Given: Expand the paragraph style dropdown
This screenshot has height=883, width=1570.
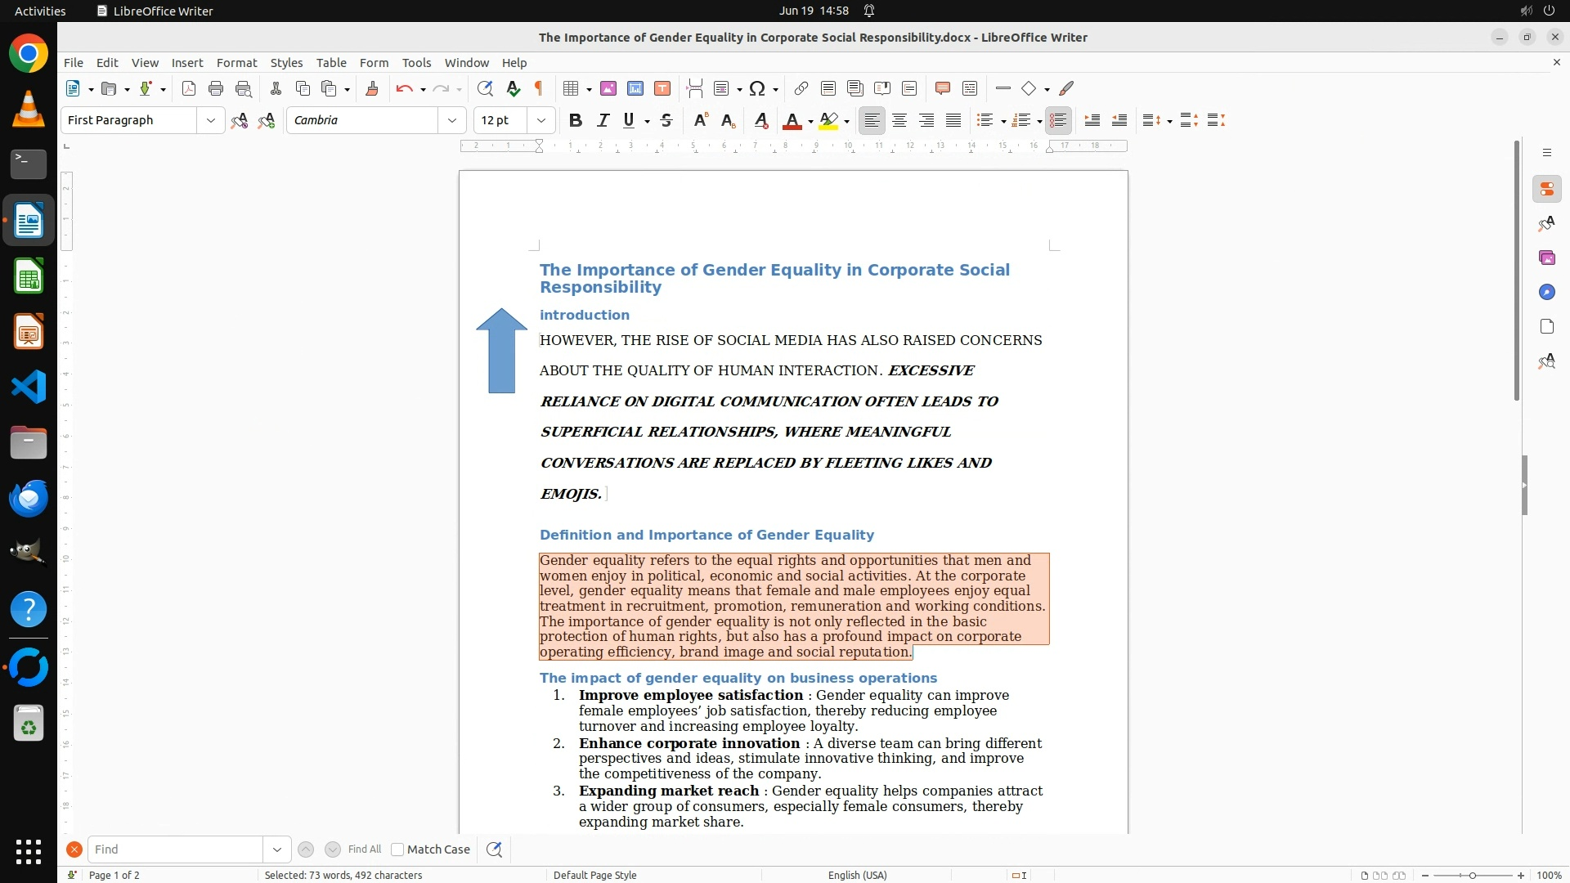Looking at the screenshot, I should point(210,120).
